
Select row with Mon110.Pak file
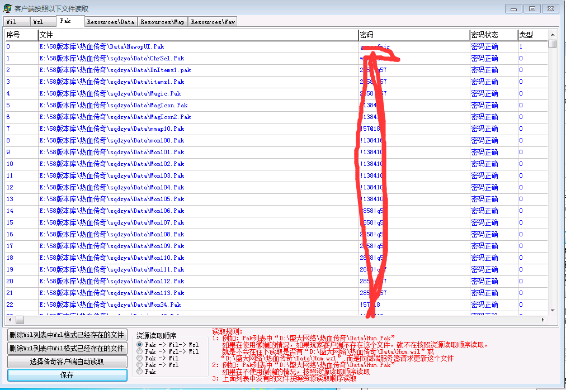coord(276,258)
